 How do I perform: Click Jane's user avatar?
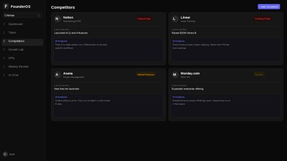(5, 154)
